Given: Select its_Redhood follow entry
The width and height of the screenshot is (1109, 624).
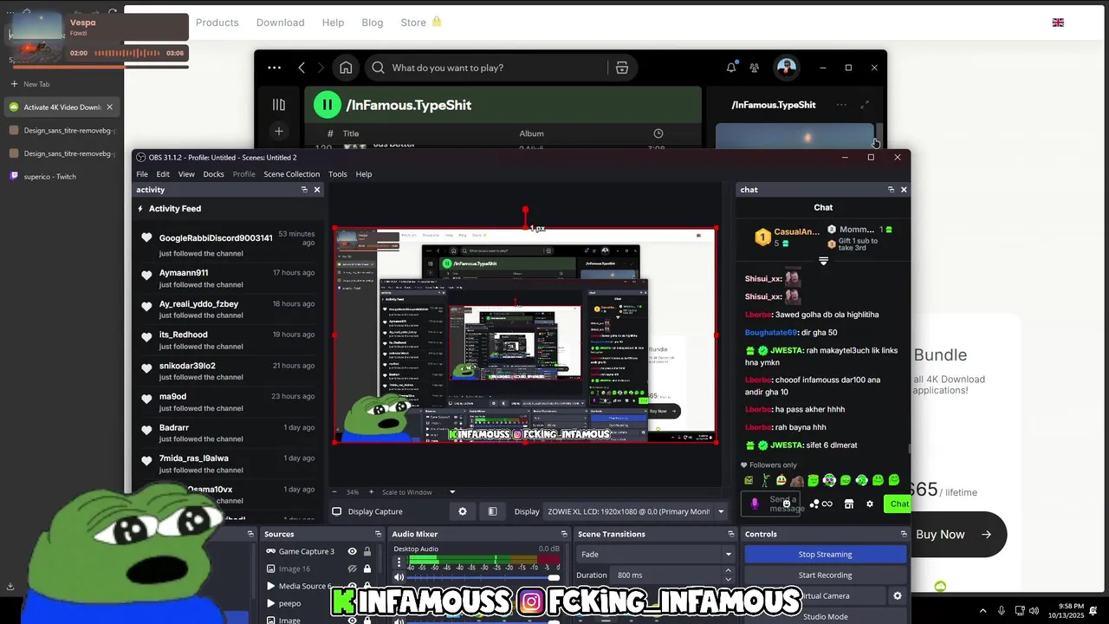Looking at the screenshot, I should pyautogui.click(x=229, y=340).
